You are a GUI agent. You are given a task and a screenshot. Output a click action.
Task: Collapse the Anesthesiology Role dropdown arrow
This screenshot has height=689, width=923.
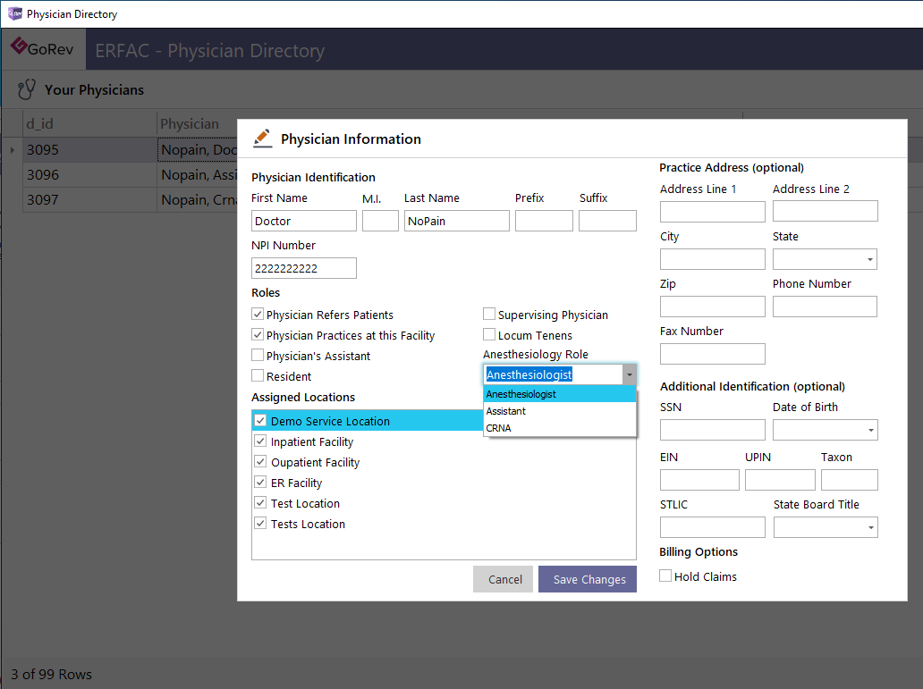coord(630,374)
